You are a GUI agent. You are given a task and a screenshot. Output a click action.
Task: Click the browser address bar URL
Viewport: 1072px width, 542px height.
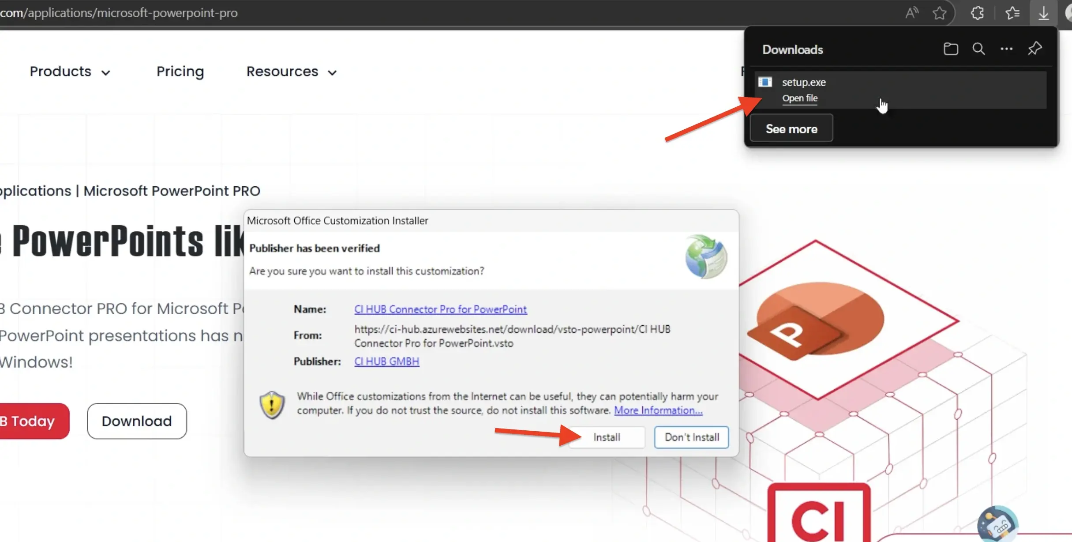119,13
